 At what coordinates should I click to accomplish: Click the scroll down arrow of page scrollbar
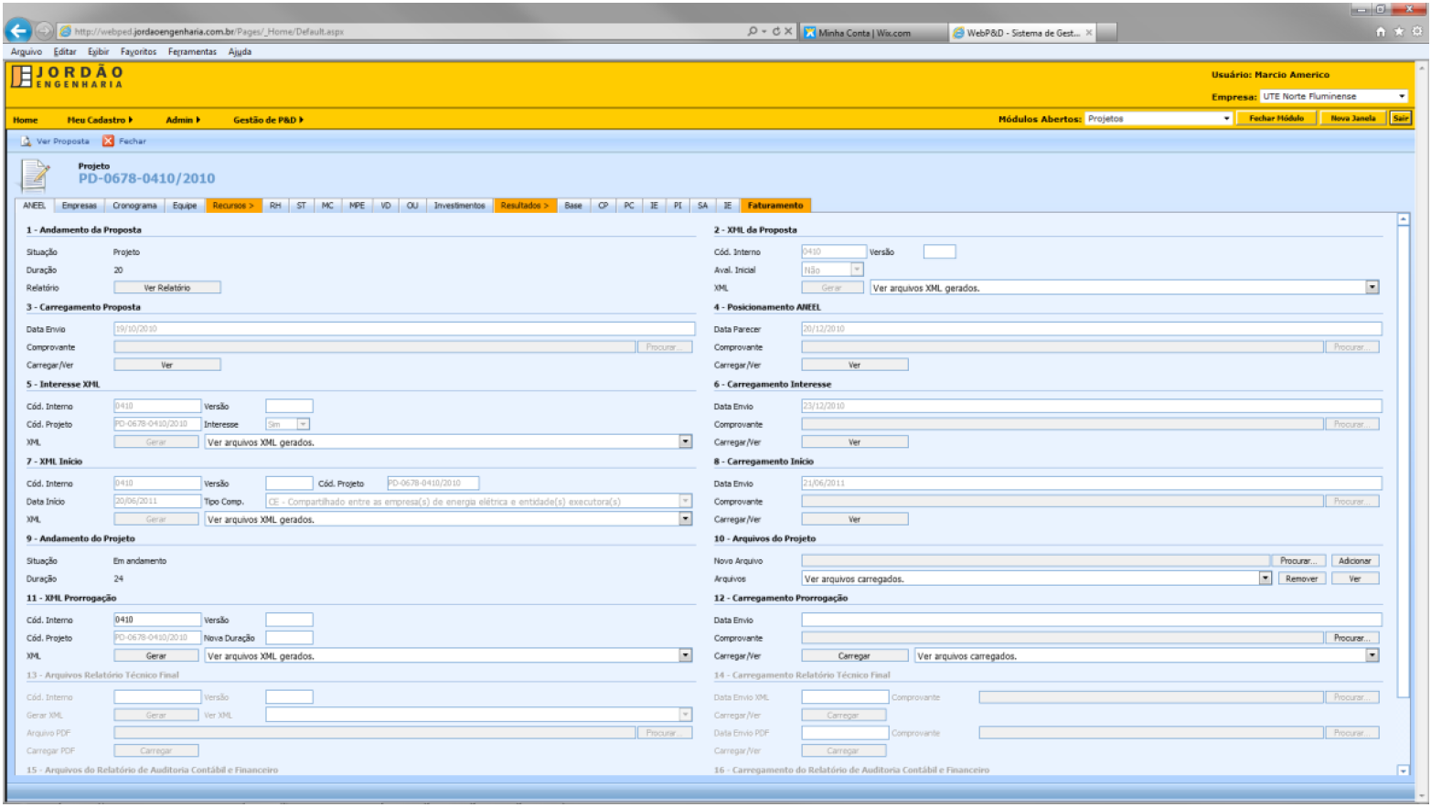[x=1422, y=795]
